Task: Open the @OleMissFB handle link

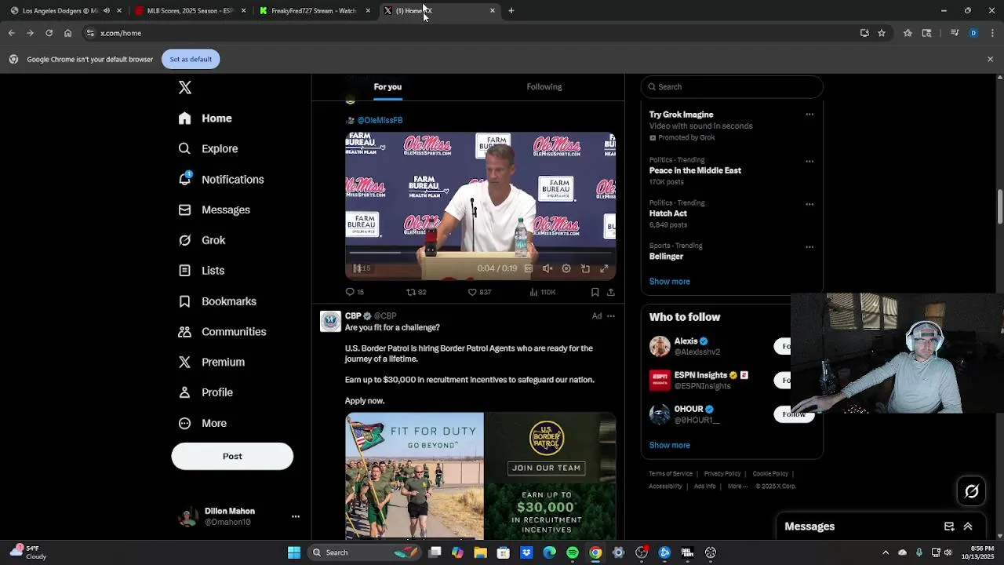Action: (x=380, y=120)
